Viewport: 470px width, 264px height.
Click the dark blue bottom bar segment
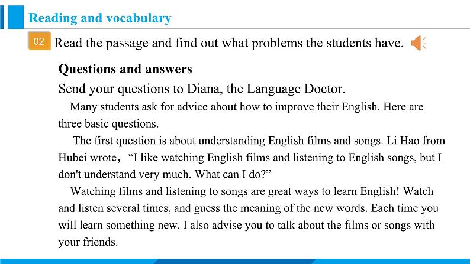[x=234, y=261]
